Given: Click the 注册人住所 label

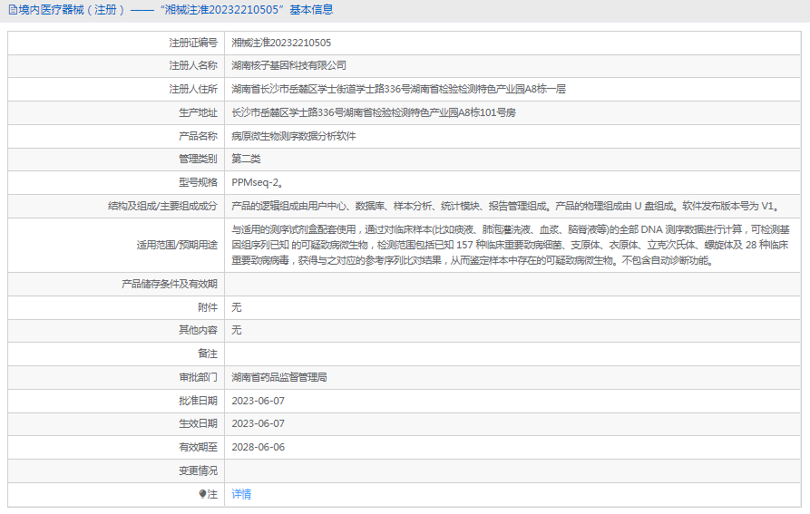Looking at the screenshot, I should (193, 89).
